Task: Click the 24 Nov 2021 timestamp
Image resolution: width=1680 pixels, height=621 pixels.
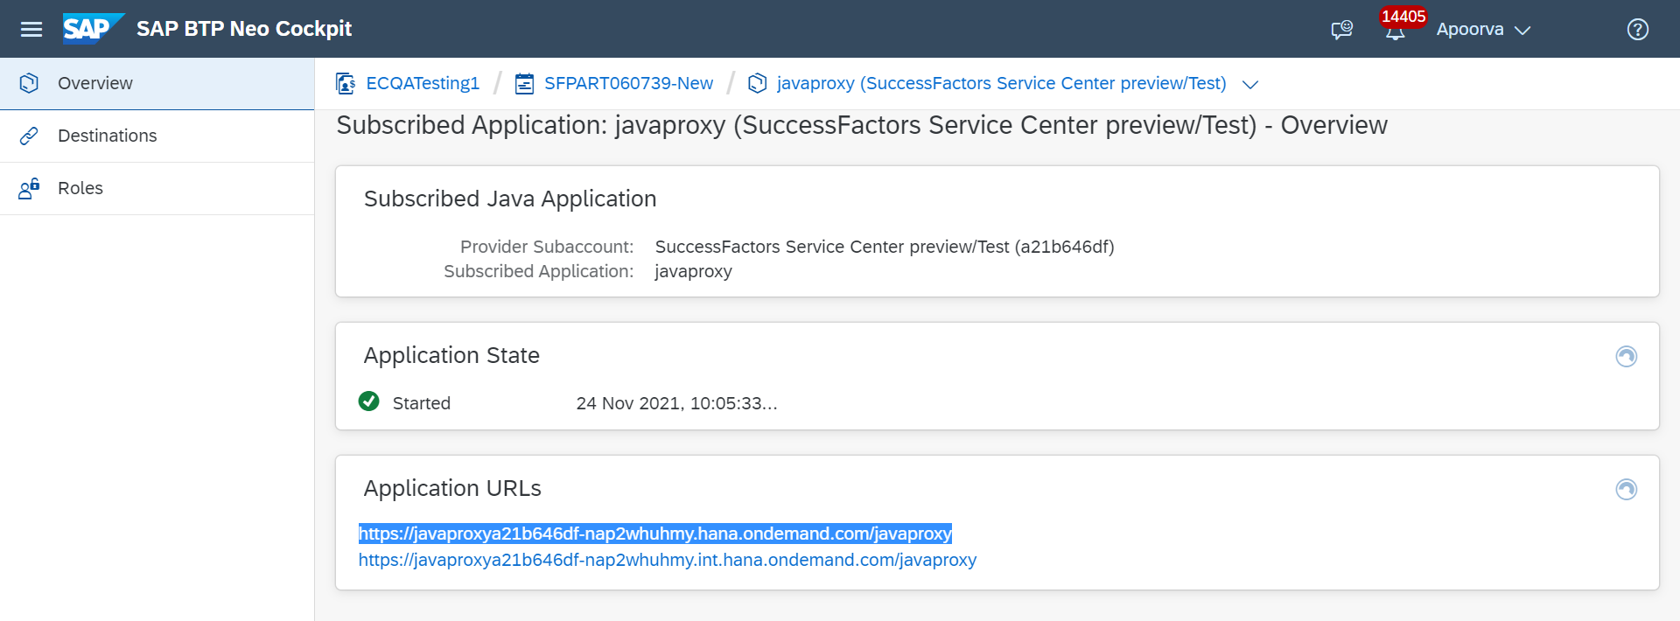Action: pos(676,403)
